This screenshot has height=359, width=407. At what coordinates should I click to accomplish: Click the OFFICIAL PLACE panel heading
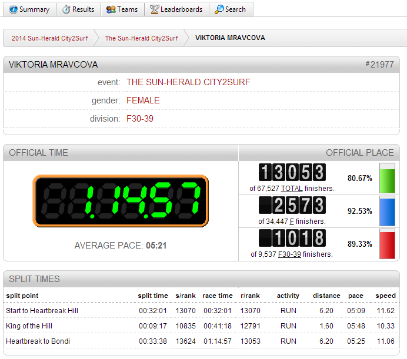pyautogui.click(x=359, y=153)
